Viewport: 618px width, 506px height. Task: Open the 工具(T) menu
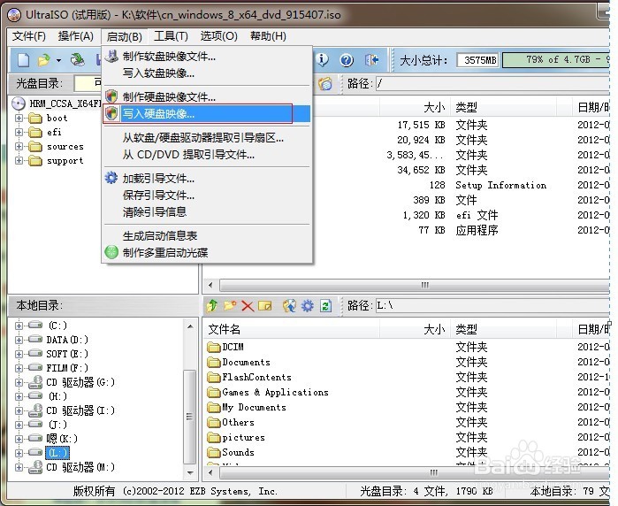(171, 36)
